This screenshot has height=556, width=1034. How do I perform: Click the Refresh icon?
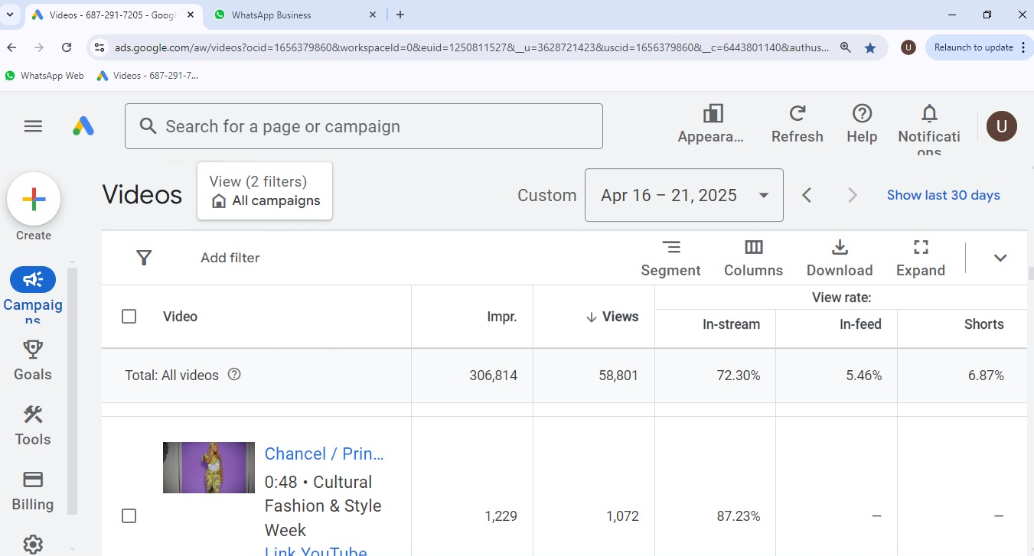(797, 124)
